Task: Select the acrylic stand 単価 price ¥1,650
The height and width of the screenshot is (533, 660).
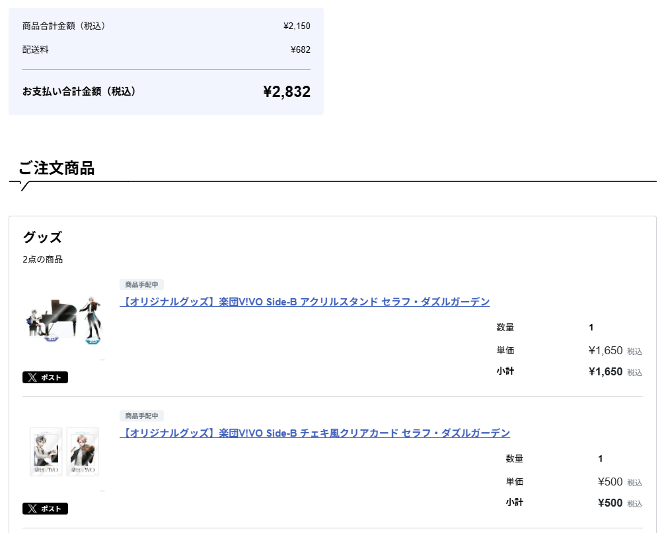Action: click(605, 350)
